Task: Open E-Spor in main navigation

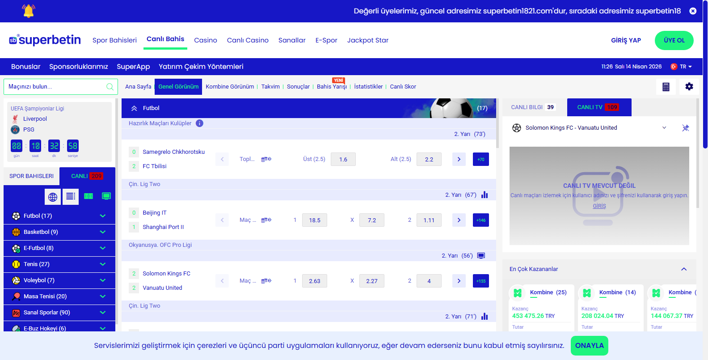Action: pos(326,40)
